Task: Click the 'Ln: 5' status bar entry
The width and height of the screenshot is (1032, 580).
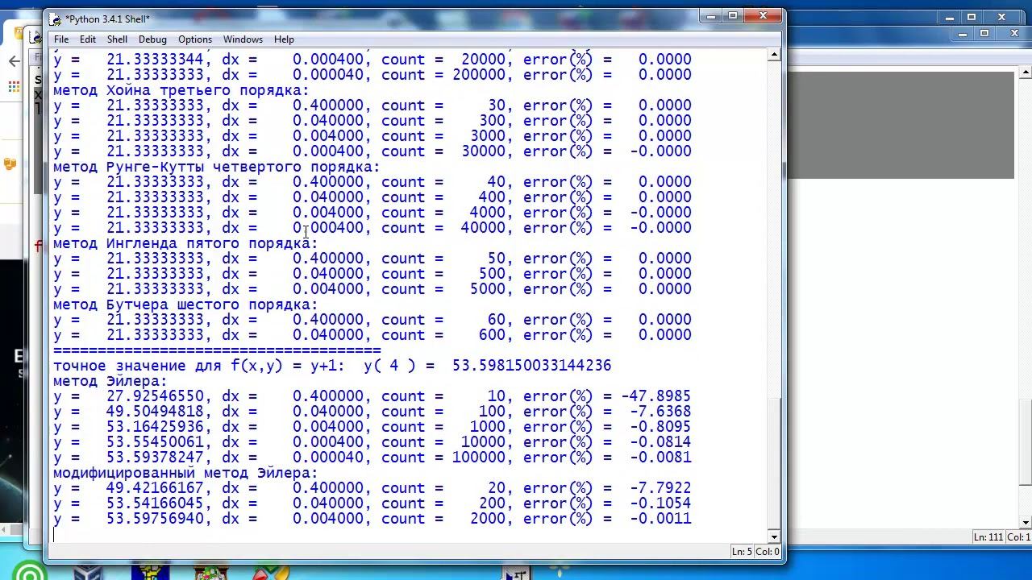Action: pyautogui.click(x=743, y=552)
